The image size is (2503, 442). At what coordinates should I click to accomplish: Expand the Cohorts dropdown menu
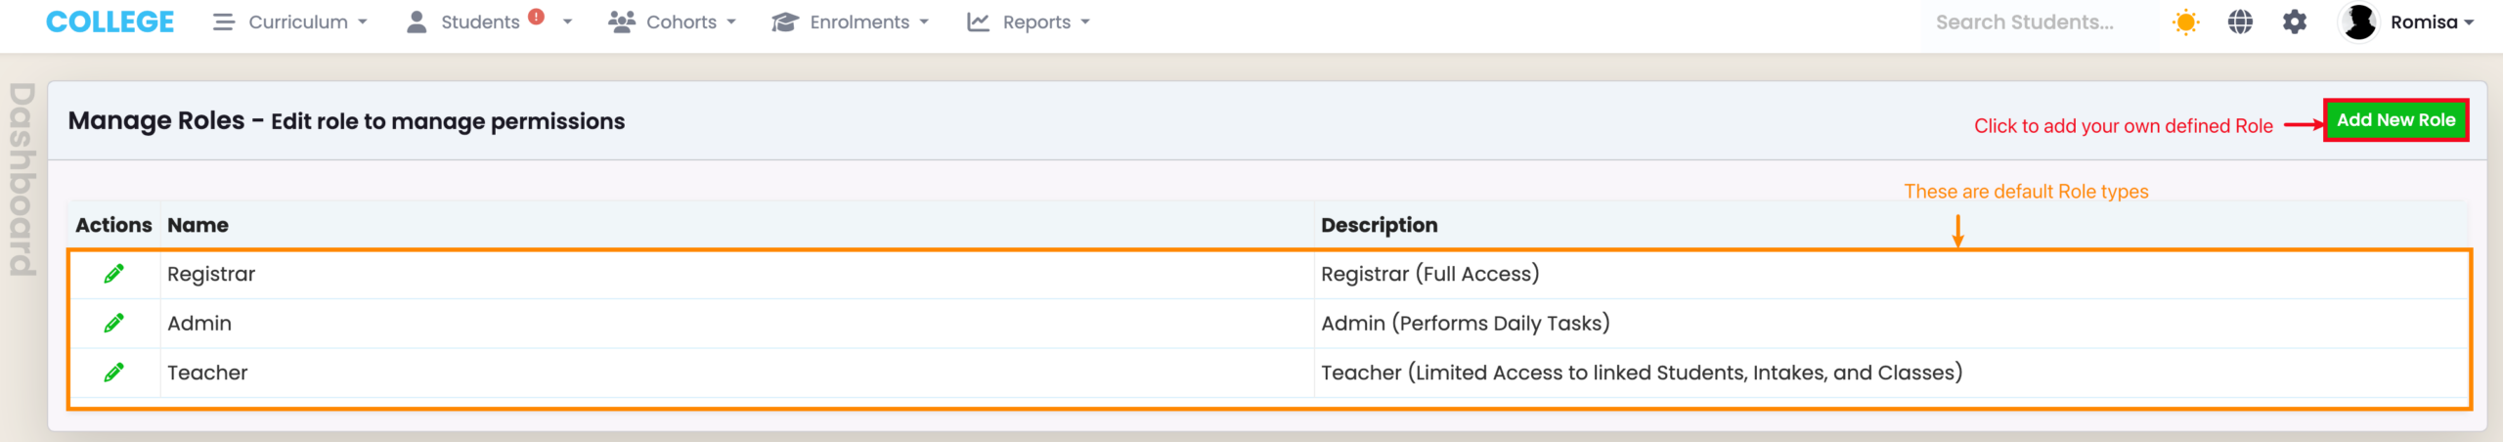(x=672, y=22)
